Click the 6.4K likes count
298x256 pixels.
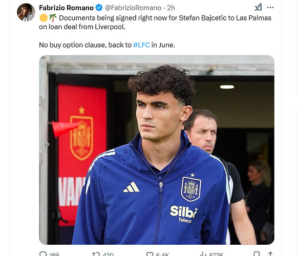pyautogui.click(x=162, y=254)
